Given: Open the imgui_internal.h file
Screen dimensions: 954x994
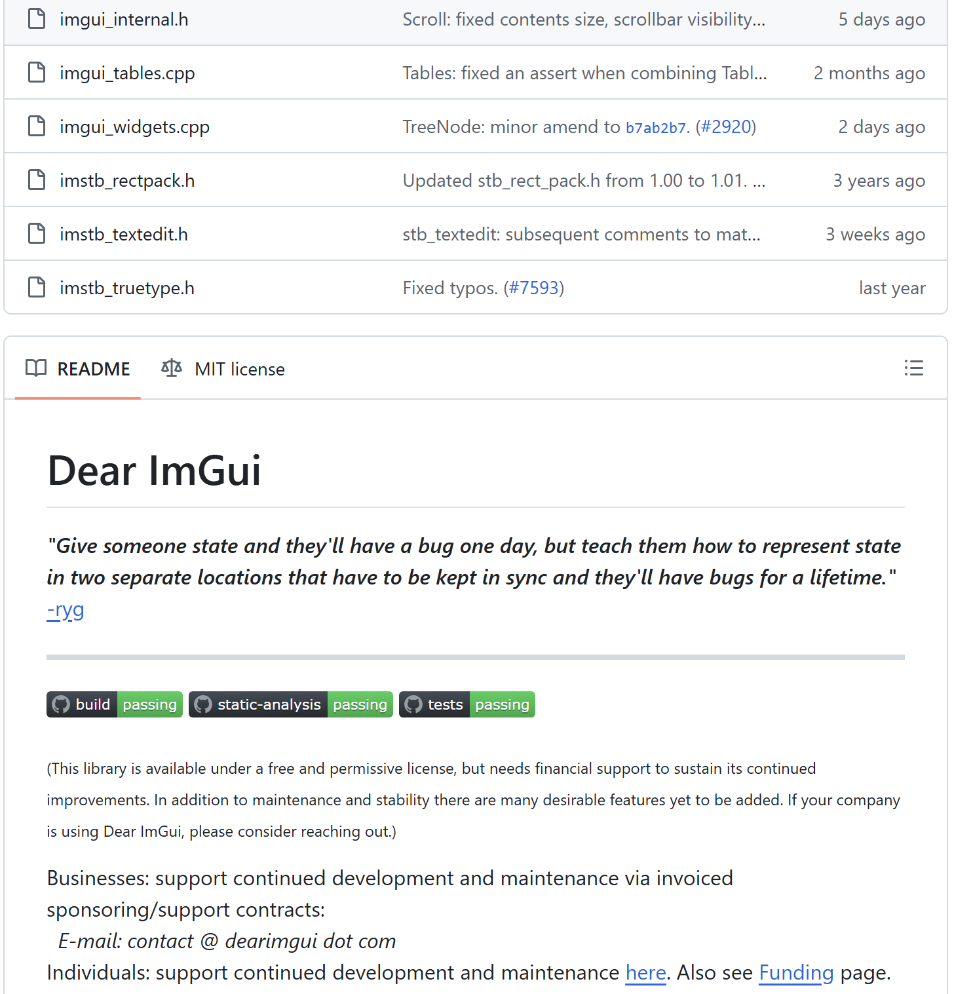Looking at the screenshot, I should click(x=124, y=20).
